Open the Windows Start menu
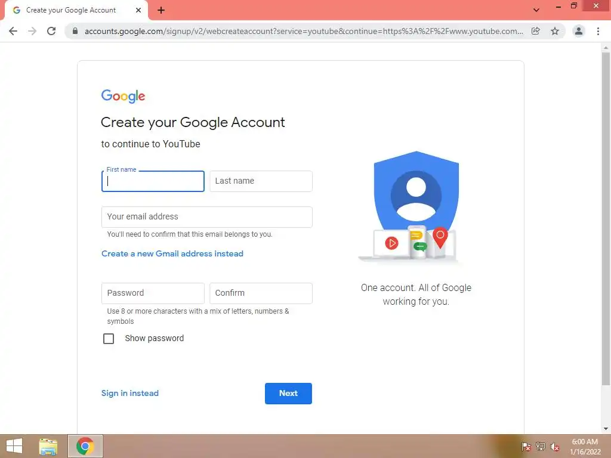 14,446
